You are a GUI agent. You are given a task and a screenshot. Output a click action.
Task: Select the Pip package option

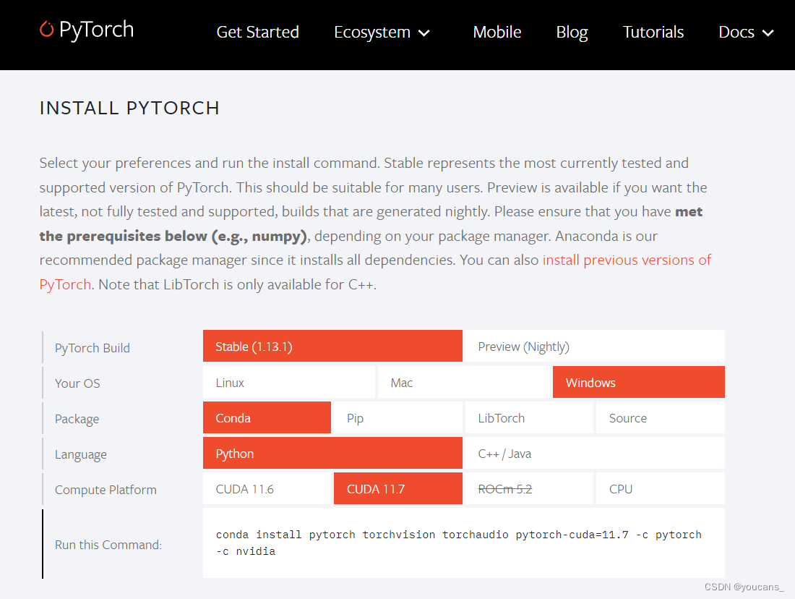pyautogui.click(x=398, y=417)
